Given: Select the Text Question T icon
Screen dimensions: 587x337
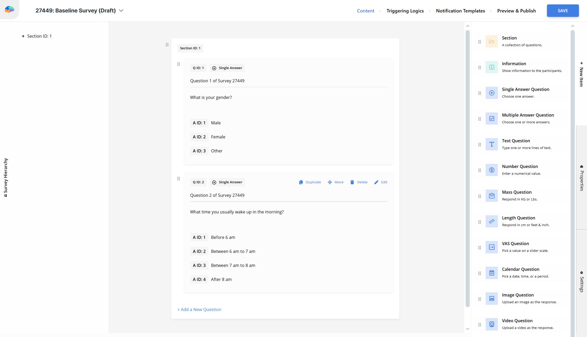Looking at the screenshot, I should pos(491,144).
